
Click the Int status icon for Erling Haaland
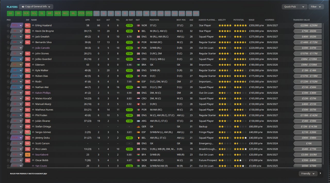(28, 25)
